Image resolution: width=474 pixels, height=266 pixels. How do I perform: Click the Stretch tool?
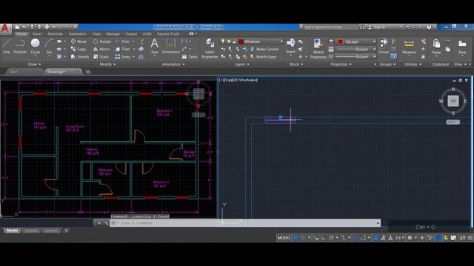point(79,57)
